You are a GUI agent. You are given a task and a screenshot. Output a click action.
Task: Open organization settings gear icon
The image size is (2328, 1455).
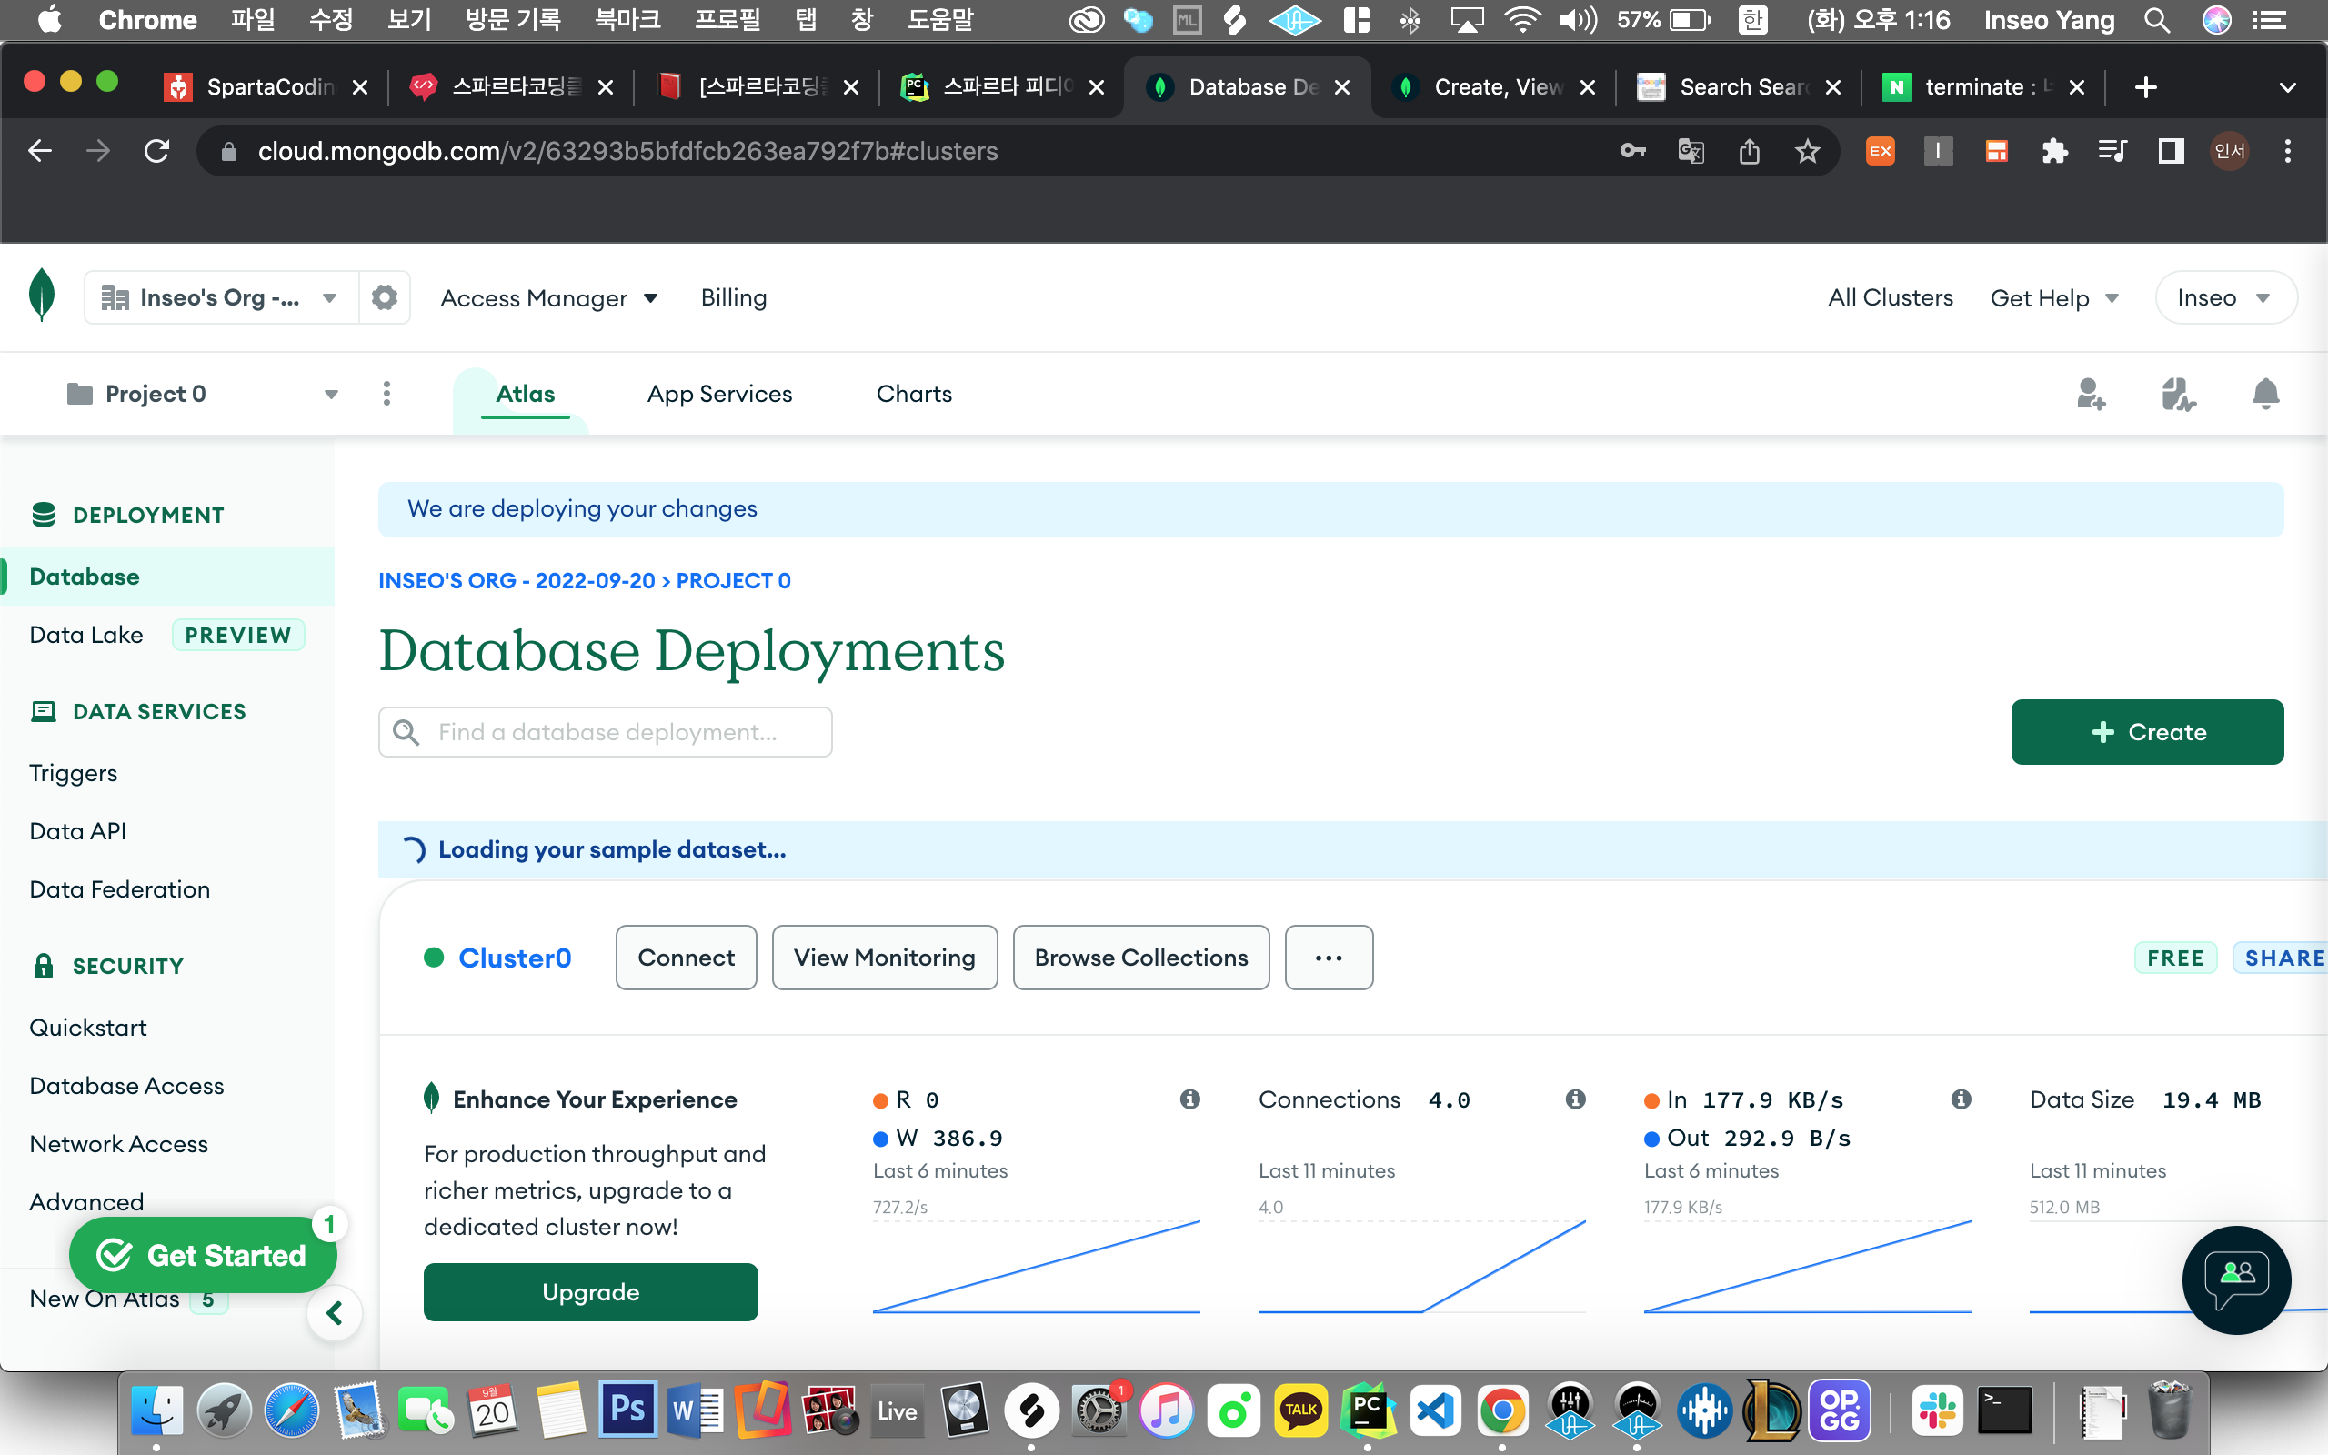(x=385, y=297)
